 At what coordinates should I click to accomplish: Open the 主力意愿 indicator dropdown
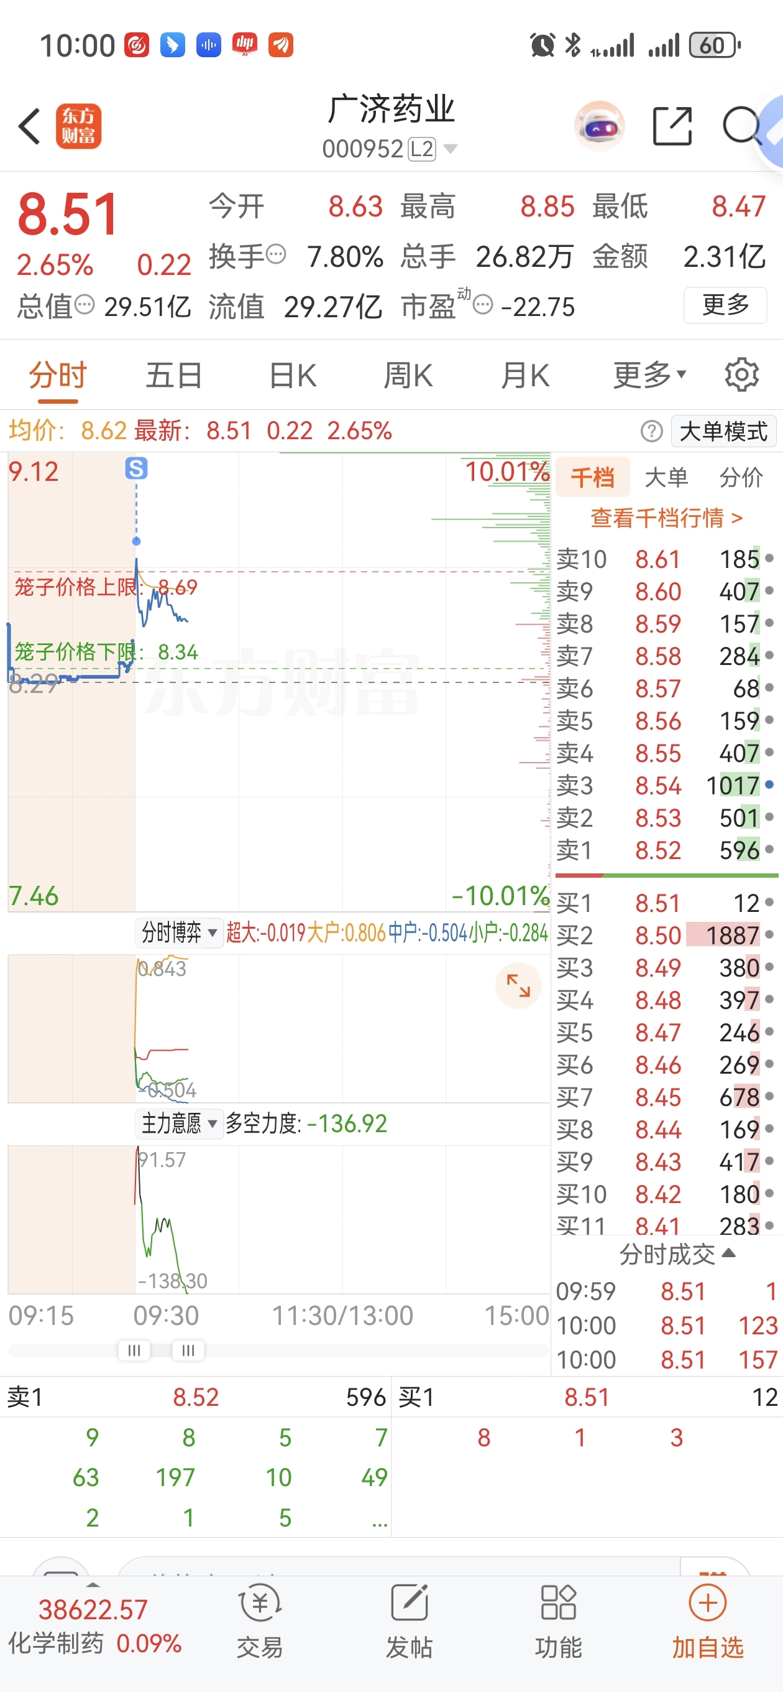[178, 1123]
